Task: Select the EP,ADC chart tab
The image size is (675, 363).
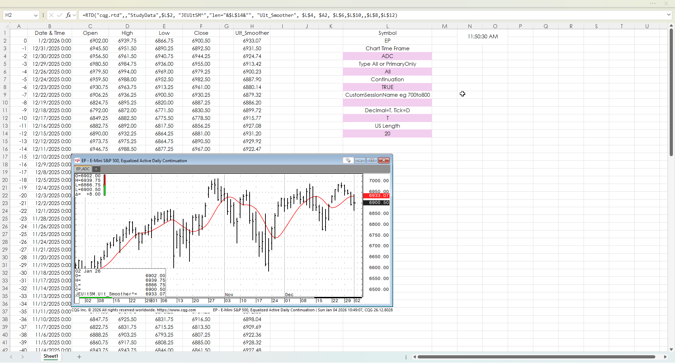Action: (x=83, y=169)
